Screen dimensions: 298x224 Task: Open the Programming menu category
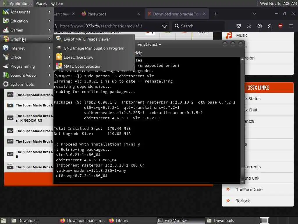click(27, 66)
